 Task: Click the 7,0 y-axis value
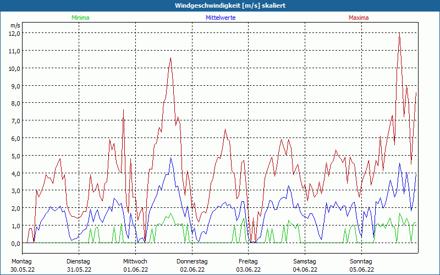pos(16,121)
